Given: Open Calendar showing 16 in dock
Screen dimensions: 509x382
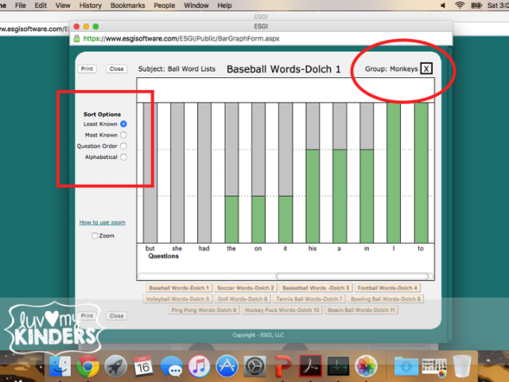Looking at the screenshot, I should tap(143, 366).
